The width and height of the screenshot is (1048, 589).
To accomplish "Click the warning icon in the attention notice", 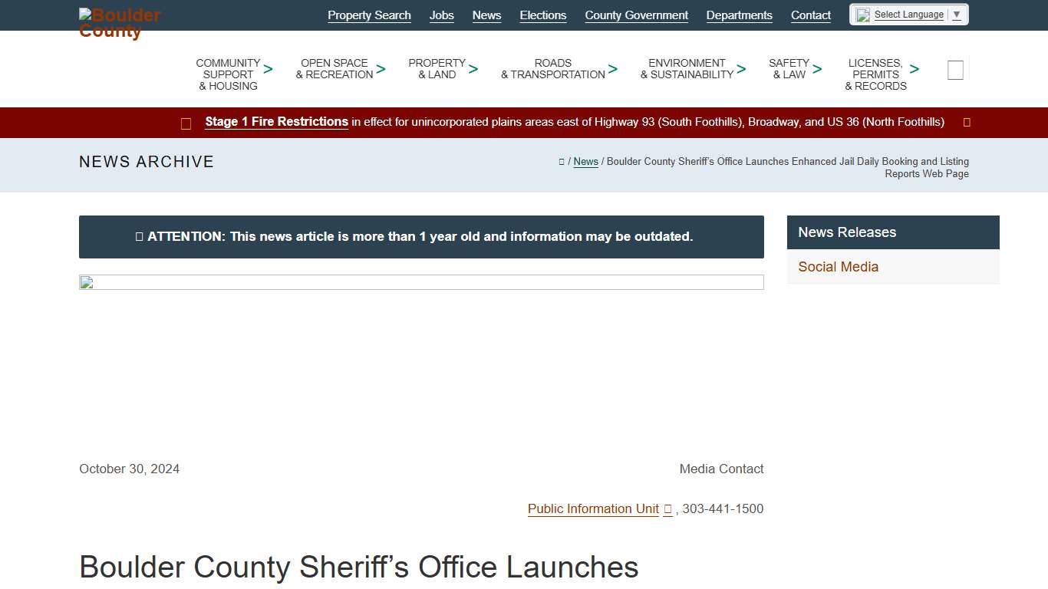I will [140, 236].
